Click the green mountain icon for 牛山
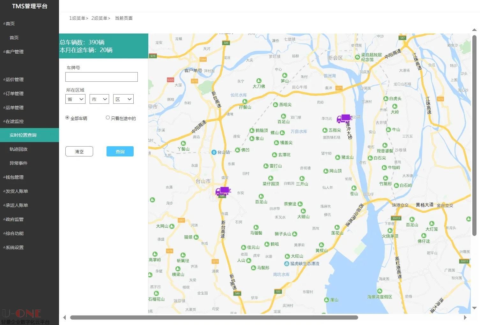Viewport: 480px width, 325px height. pos(388,130)
